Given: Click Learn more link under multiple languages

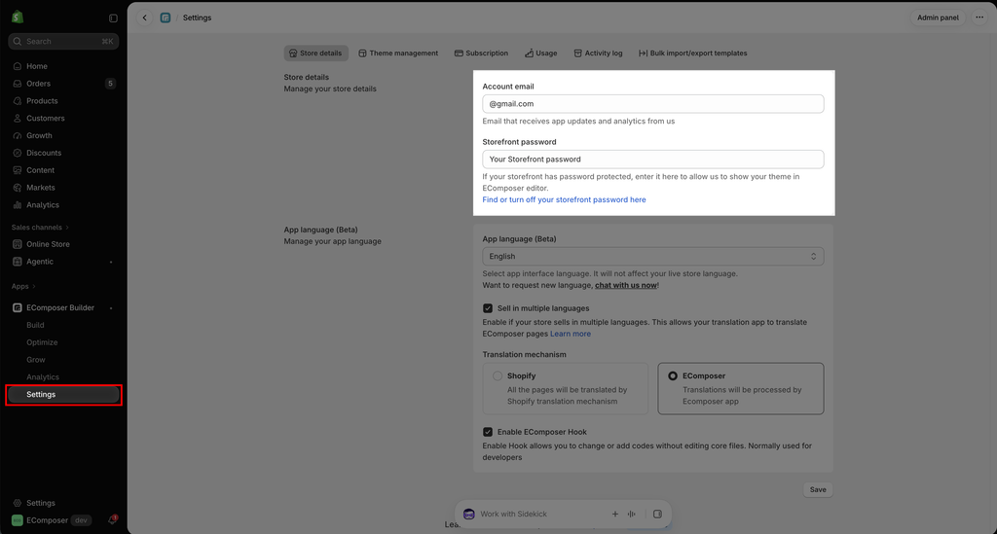Looking at the screenshot, I should coord(571,334).
